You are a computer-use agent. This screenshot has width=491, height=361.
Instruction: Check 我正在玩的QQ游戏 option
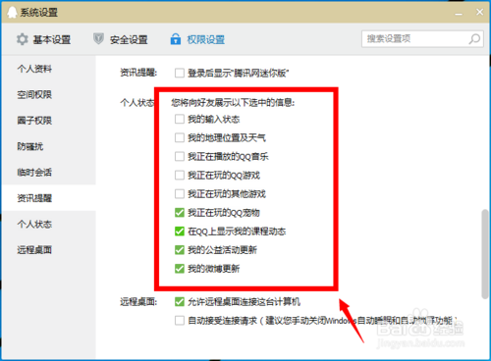pyautogui.click(x=180, y=175)
